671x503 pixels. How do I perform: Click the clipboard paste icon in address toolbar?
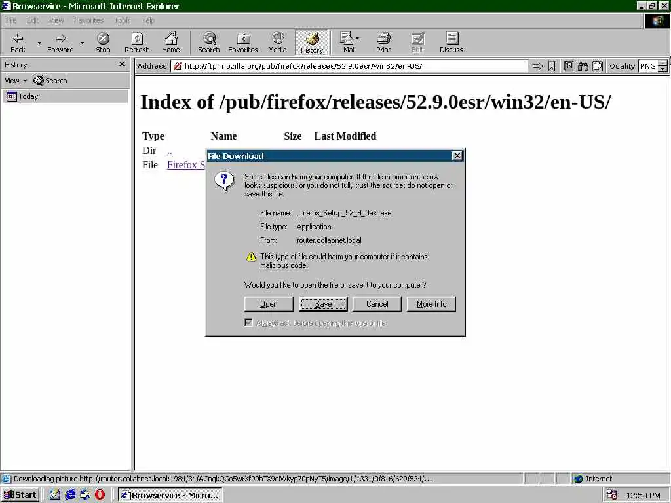click(x=598, y=66)
